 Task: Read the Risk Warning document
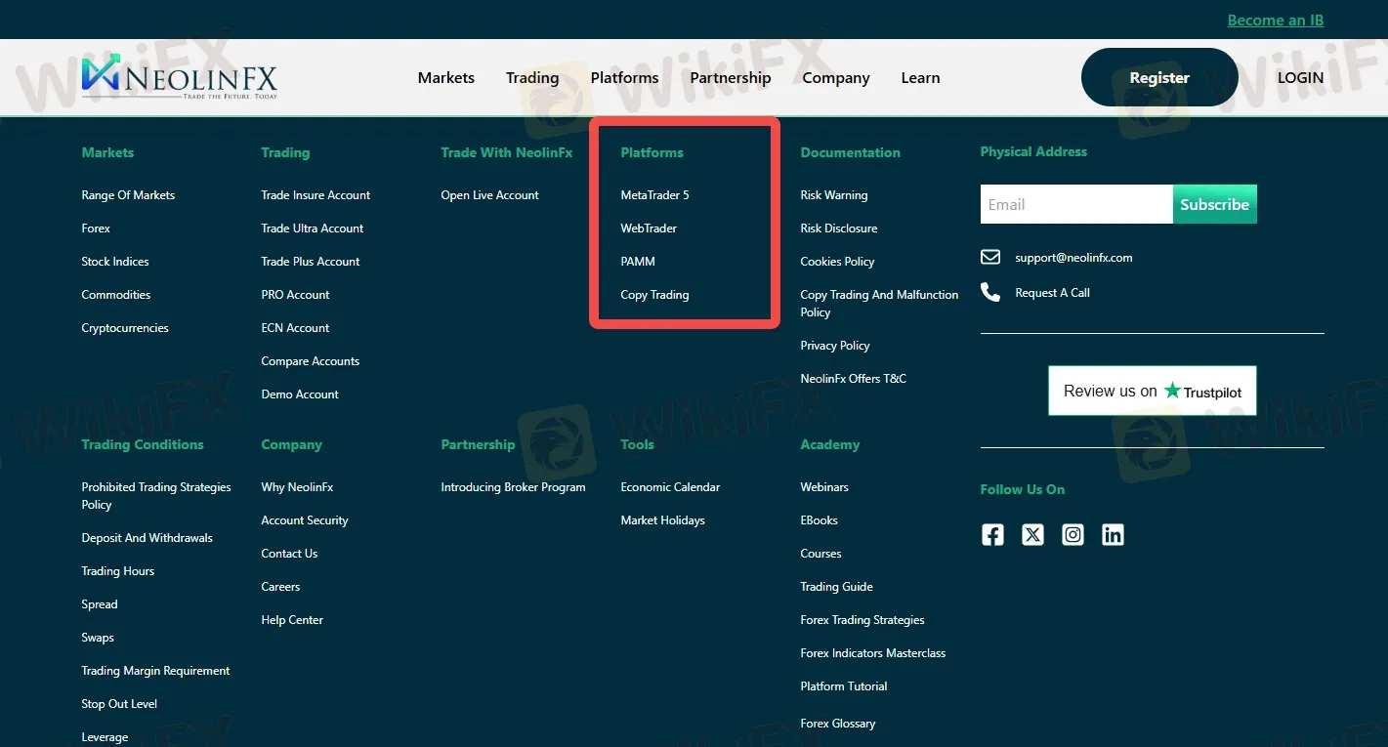[x=834, y=195]
